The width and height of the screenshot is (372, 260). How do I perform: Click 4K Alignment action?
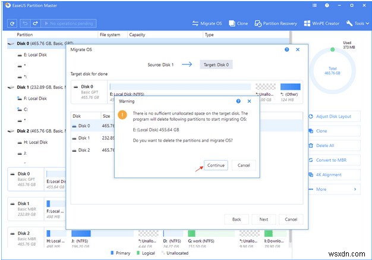tap(334, 175)
